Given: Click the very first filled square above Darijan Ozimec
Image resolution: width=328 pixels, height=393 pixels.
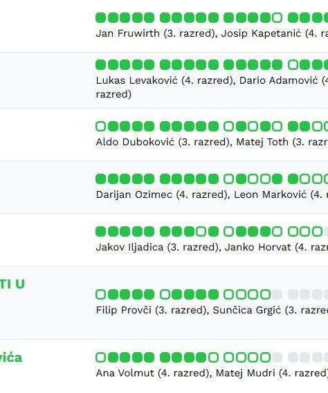Looking at the screenshot, I should click(x=101, y=179).
